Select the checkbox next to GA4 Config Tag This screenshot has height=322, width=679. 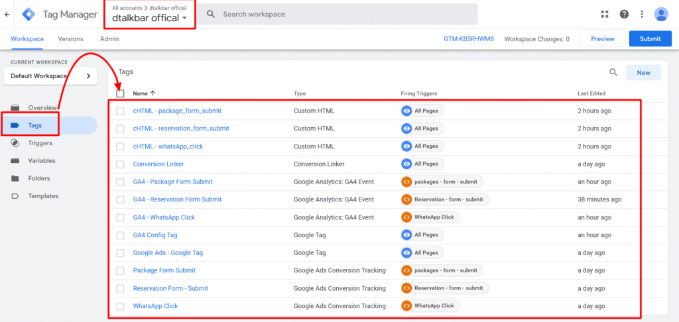pyautogui.click(x=120, y=235)
